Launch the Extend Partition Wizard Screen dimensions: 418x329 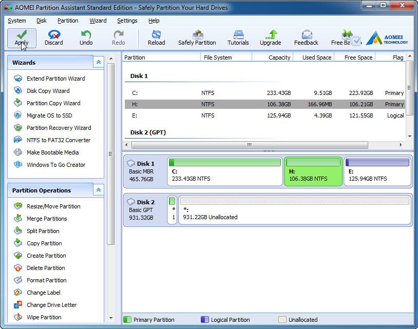pyautogui.click(x=55, y=79)
